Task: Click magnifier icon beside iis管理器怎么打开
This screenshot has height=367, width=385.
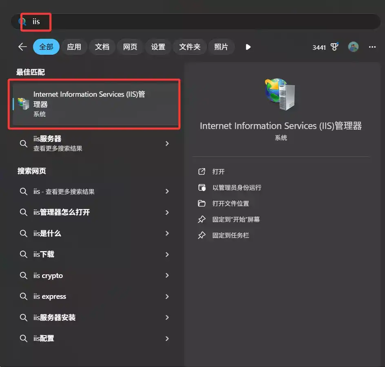Action: click(24, 212)
